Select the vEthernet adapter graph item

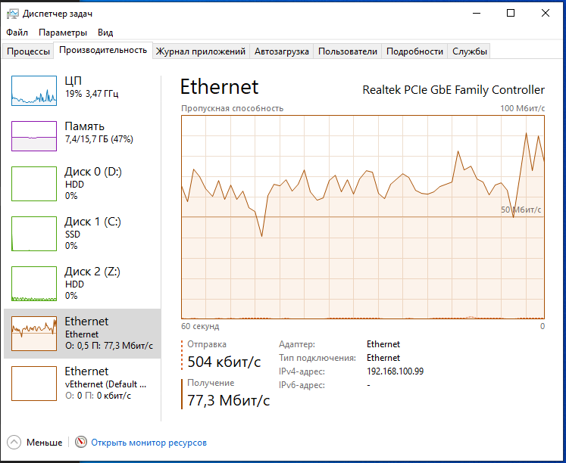(x=34, y=384)
